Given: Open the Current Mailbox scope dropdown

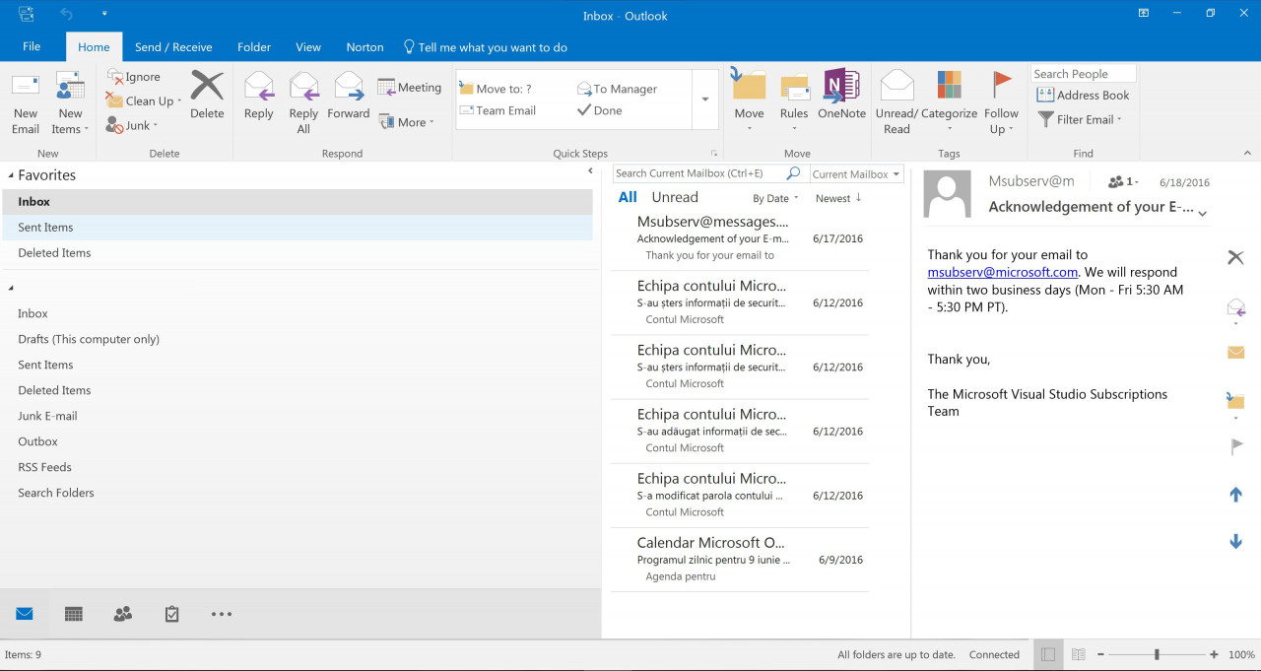Looking at the screenshot, I should tap(856, 174).
